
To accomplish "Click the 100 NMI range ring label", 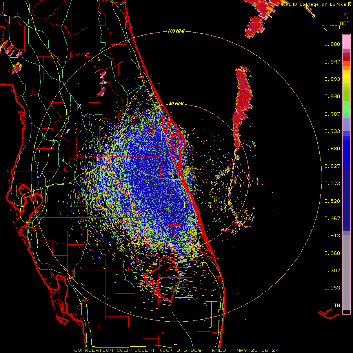I will 176,31.
